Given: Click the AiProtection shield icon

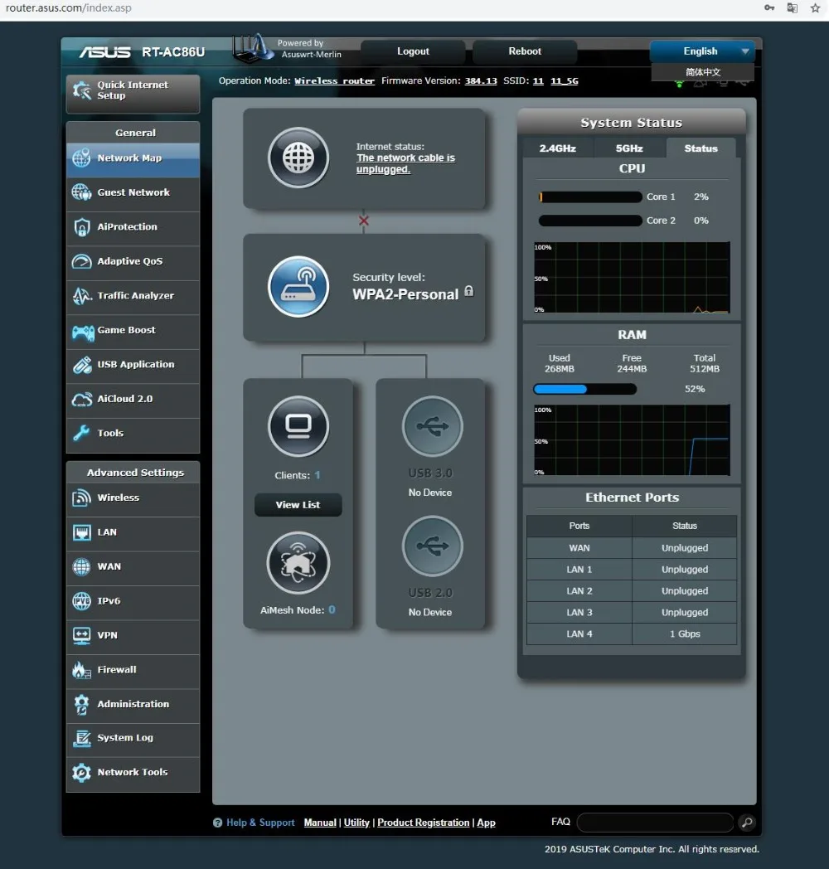Looking at the screenshot, I should [x=81, y=226].
